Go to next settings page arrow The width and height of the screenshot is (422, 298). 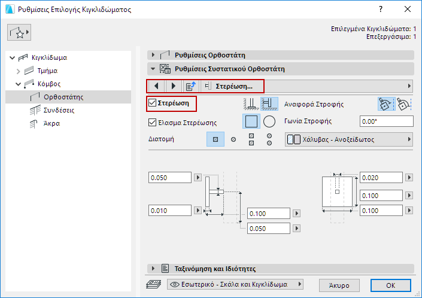(x=174, y=86)
